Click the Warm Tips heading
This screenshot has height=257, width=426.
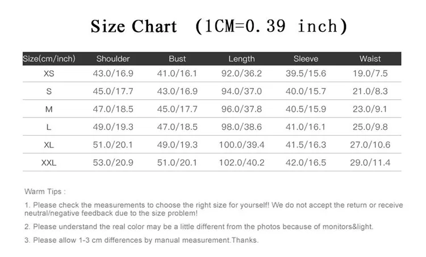(45, 192)
